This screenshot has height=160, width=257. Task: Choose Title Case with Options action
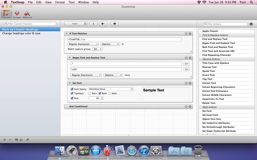pos(216,63)
